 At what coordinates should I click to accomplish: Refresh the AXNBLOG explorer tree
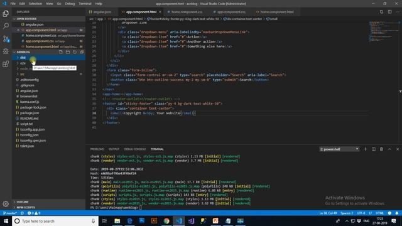[x=75, y=52]
